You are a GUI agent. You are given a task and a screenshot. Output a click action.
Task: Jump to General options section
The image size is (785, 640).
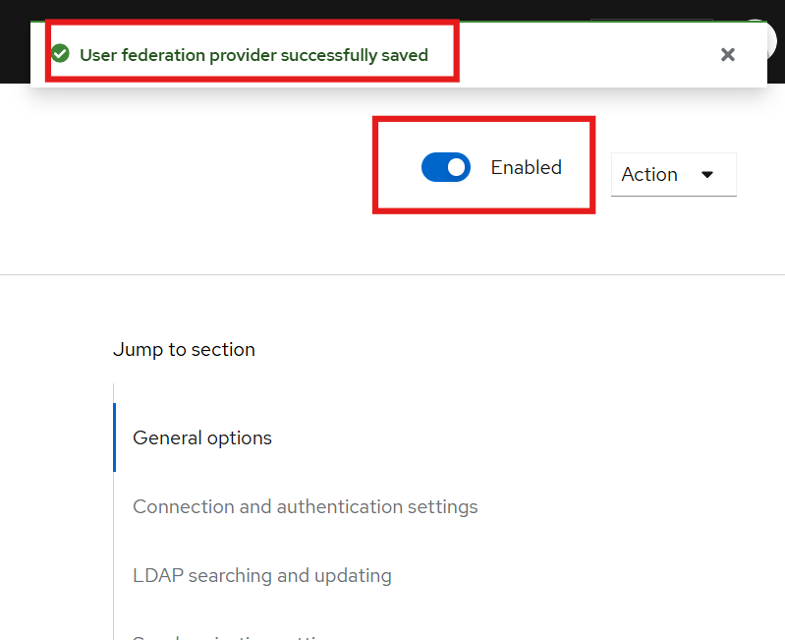tap(202, 437)
